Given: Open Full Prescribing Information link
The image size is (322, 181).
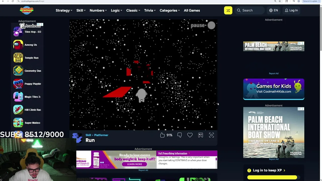Looking at the screenshot, I should [173, 153].
